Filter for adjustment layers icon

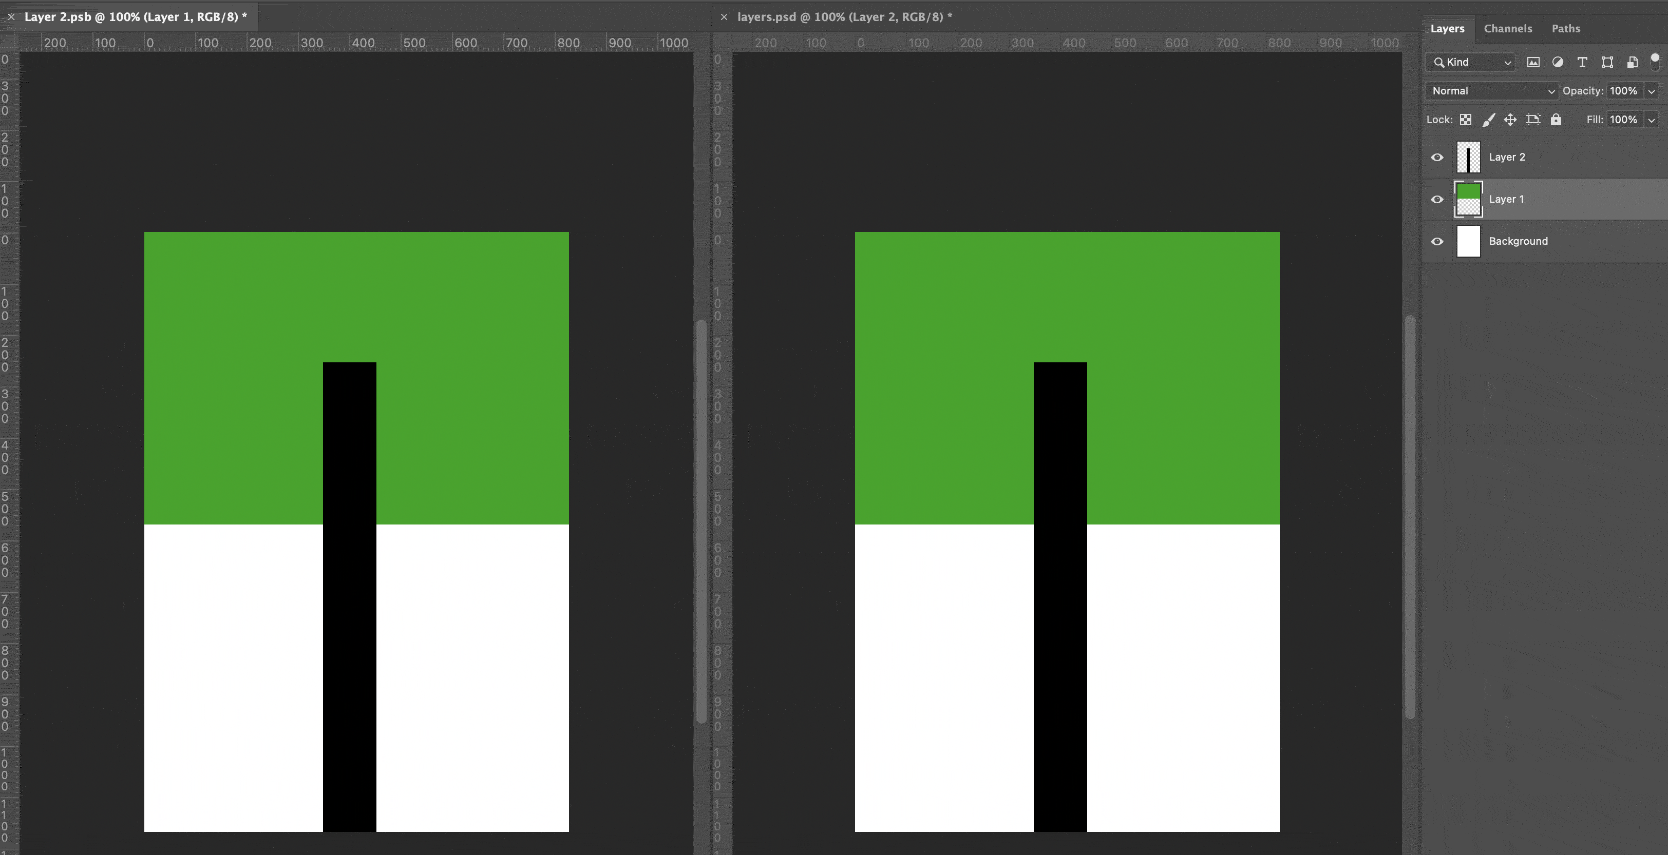(1557, 62)
